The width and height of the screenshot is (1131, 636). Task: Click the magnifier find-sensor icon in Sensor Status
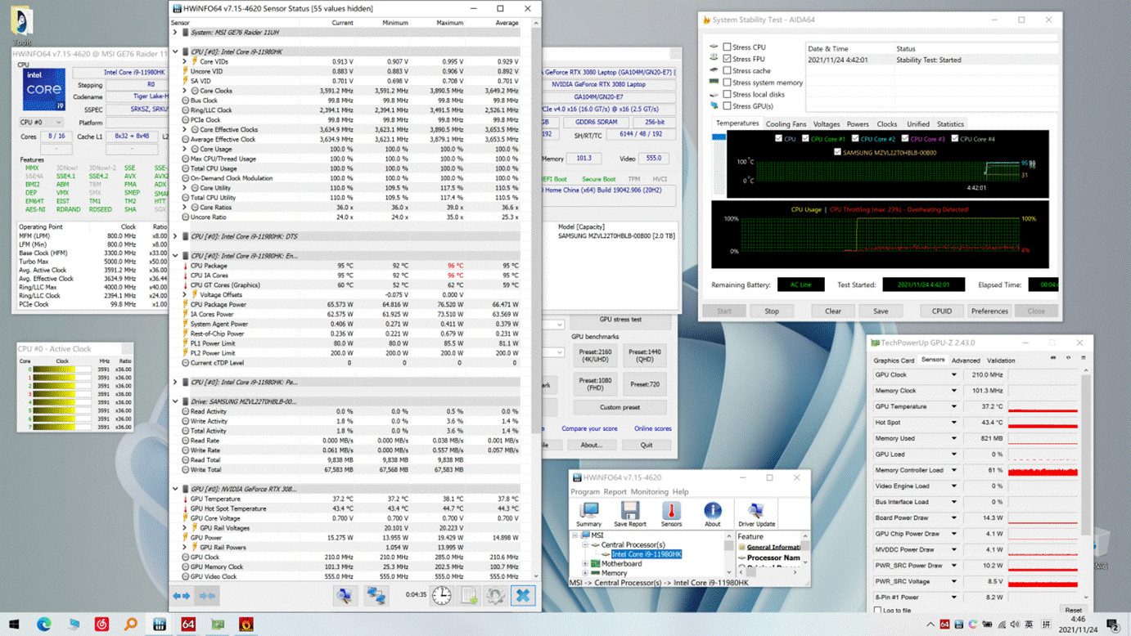(345, 595)
